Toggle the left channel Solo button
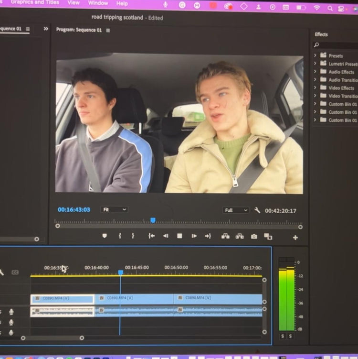 tap(282, 337)
